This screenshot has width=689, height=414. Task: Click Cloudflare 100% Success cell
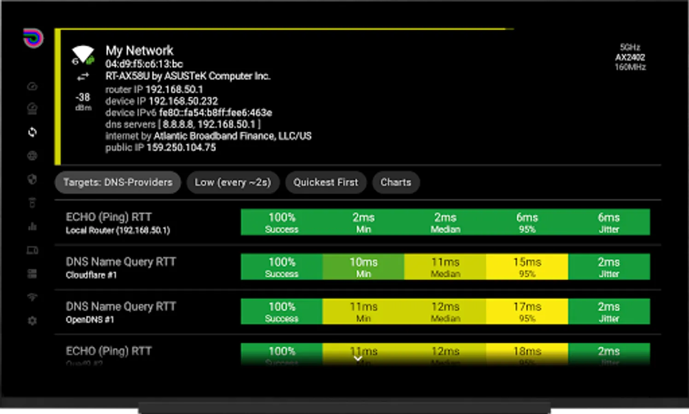click(x=282, y=267)
